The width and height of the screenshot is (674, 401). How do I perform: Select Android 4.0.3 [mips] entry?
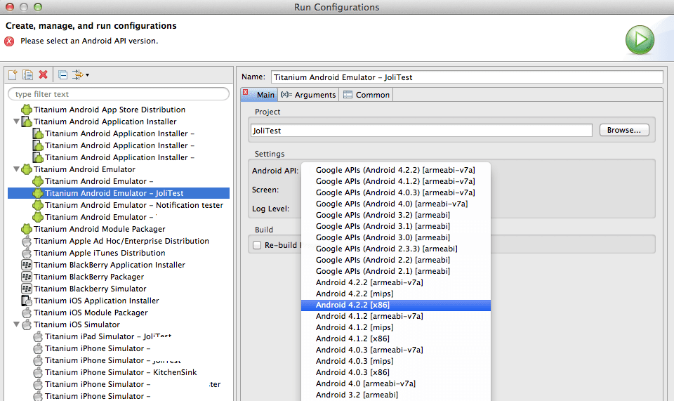tap(396, 361)
